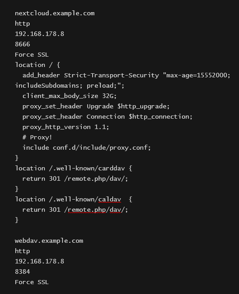This screenshot has height=294, width=239.
Task: Click the last Force SSL line
Action: [32, 282]
